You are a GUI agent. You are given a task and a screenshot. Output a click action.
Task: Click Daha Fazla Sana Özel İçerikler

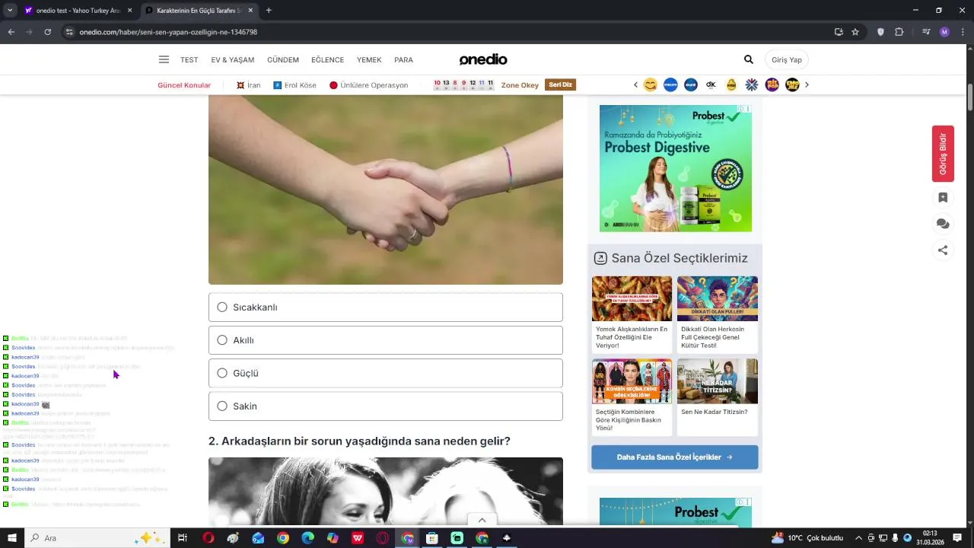coord(675,457)
